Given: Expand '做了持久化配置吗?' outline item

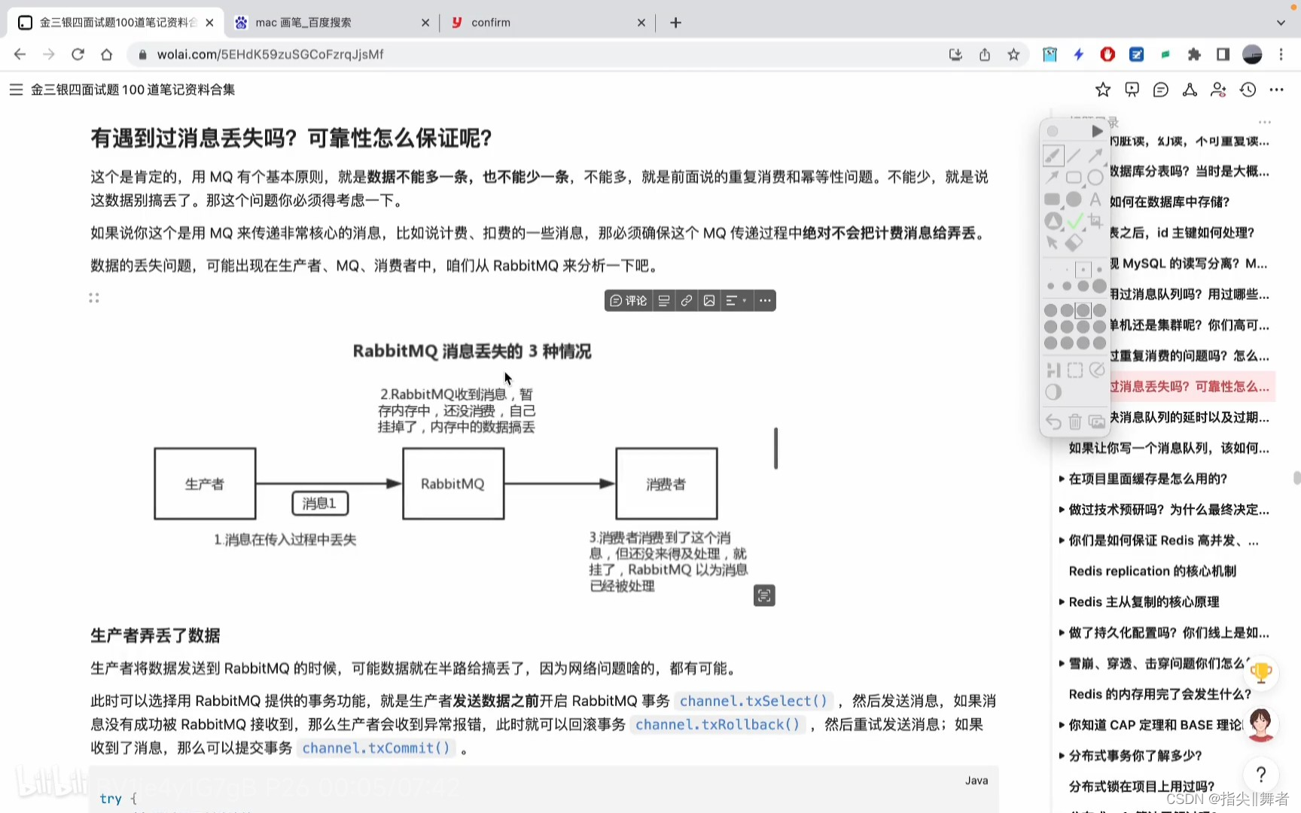Looking at the screenshot, I should click(1062, 632).
